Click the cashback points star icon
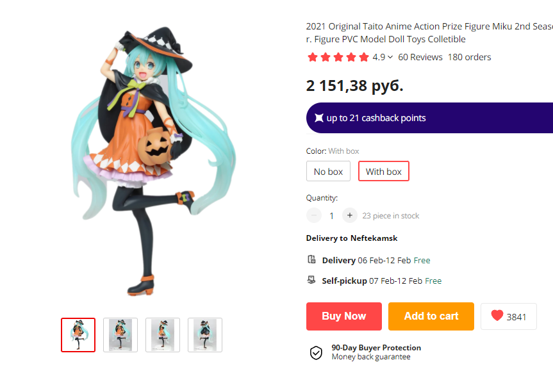The image size is (553, 376). [318, 118]
